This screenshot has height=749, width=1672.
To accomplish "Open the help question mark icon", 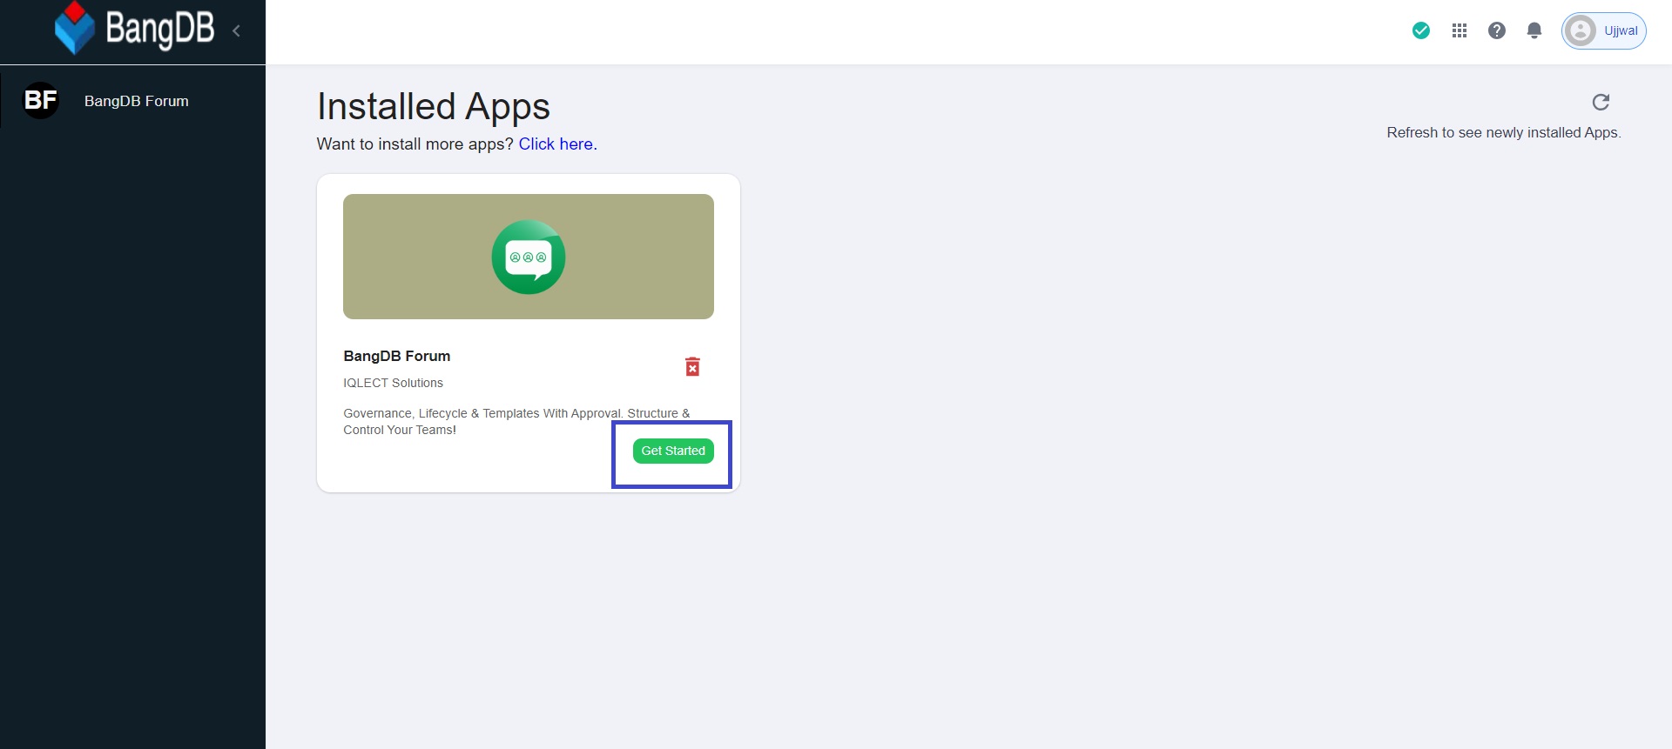I will pos(1497,30).
